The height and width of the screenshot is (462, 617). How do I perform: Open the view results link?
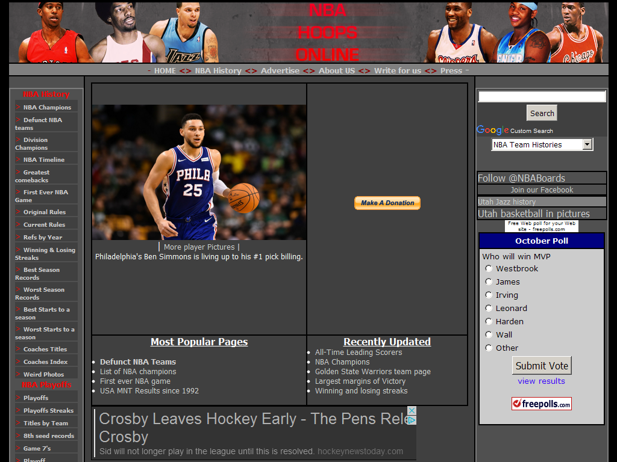tap(541, 381)
